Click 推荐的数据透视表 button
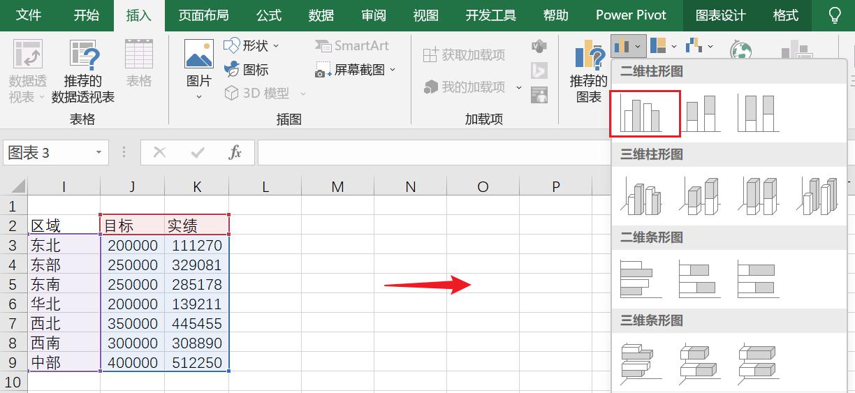The width and height of the screenshot is (855, 393). click(x=83, y=71)
